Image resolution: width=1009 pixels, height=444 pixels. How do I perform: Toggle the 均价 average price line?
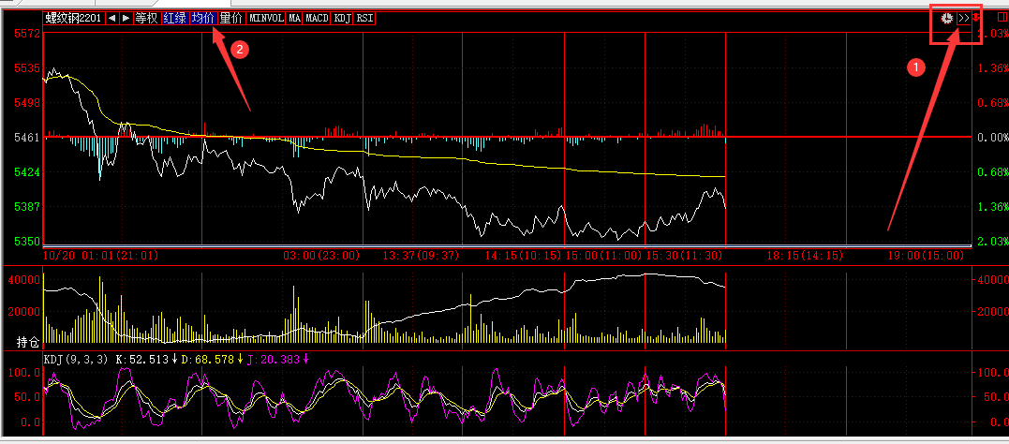tap(202, 18)
